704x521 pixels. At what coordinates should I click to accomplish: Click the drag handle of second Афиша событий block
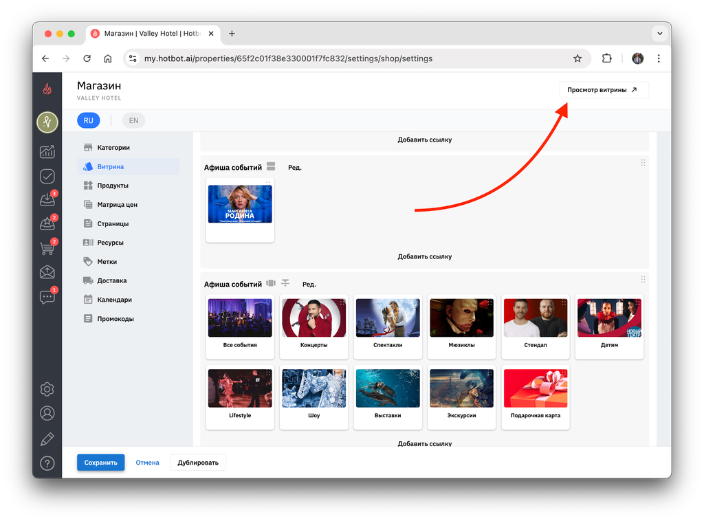pos(643,279)
